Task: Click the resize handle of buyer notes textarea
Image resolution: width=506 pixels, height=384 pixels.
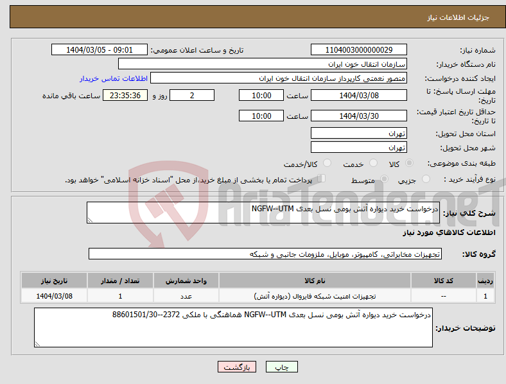Action: 37,344
